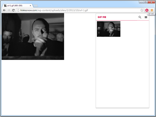
Task: Reload the current page
Action: [x=13, y=10]
